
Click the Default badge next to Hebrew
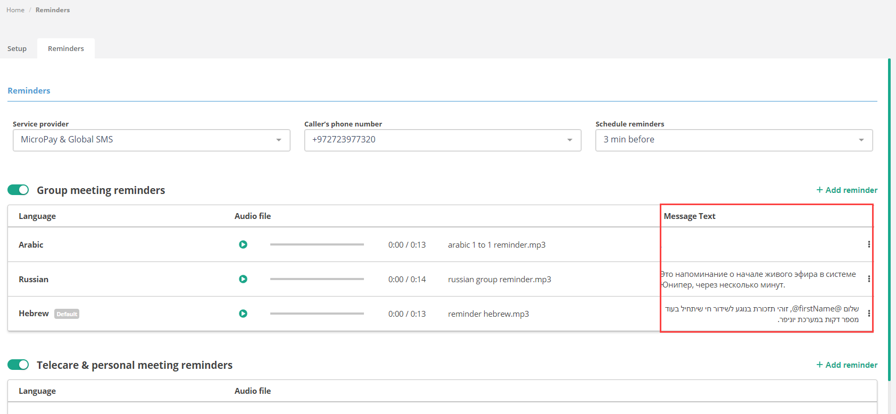pyautogui.click(x=67, y=314)
